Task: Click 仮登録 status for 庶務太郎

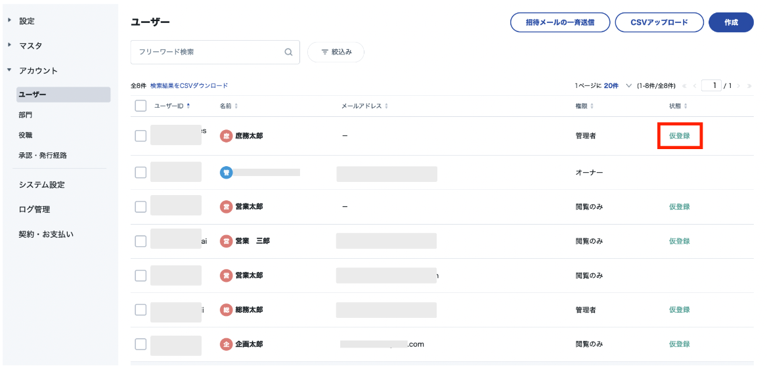Action: [680, 136]
